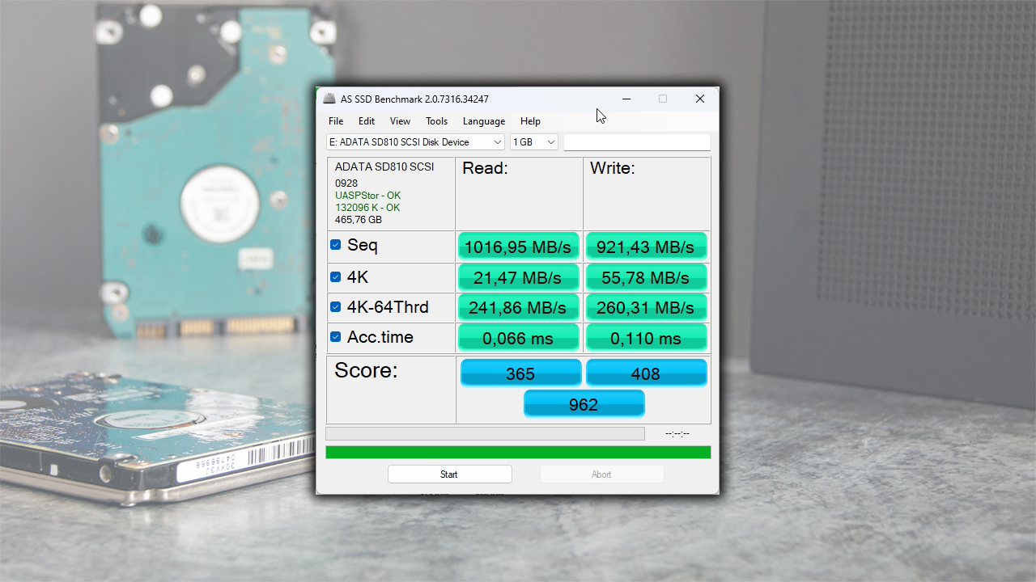The width and height of the screenshot is (1036, 582).
Task: Click the read score 365
Action: pos(520,373)
